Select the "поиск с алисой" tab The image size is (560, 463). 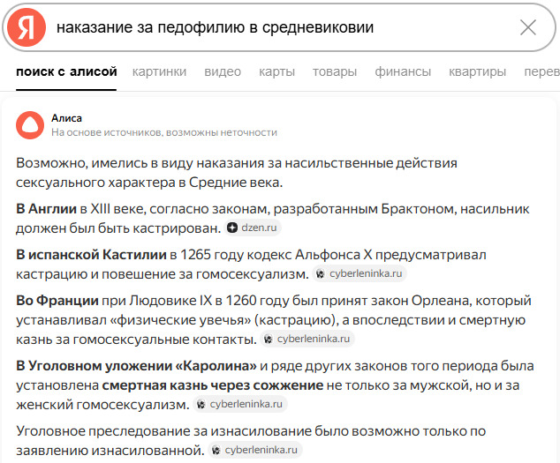66,71
